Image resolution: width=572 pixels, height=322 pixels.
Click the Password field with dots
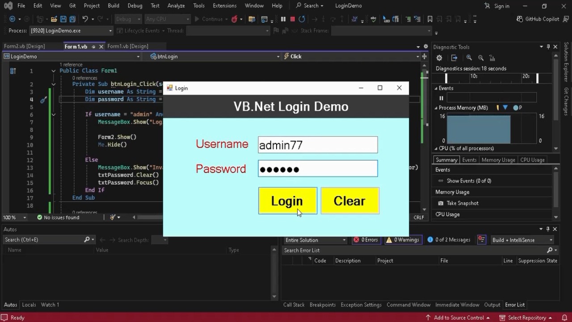318,169
